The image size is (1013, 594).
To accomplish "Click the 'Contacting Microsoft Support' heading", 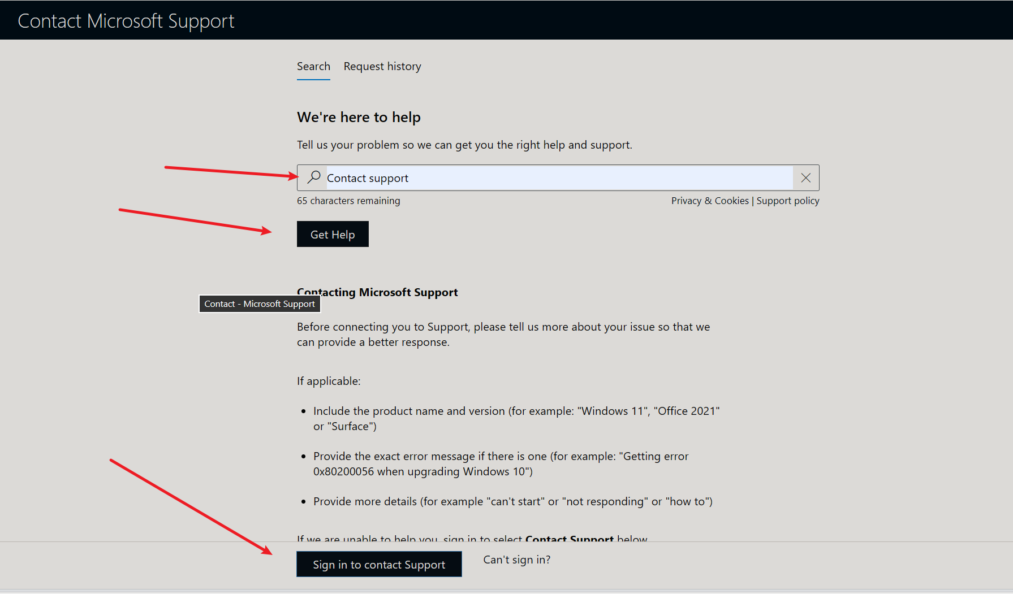I will (377, 292).
